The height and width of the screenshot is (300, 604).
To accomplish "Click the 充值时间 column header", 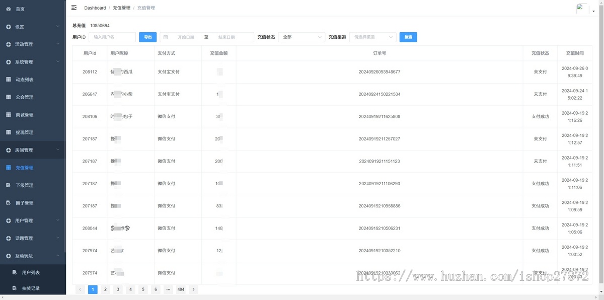I will [575, 53].
